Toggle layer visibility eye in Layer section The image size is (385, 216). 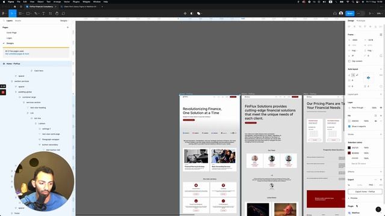(381, 108)
